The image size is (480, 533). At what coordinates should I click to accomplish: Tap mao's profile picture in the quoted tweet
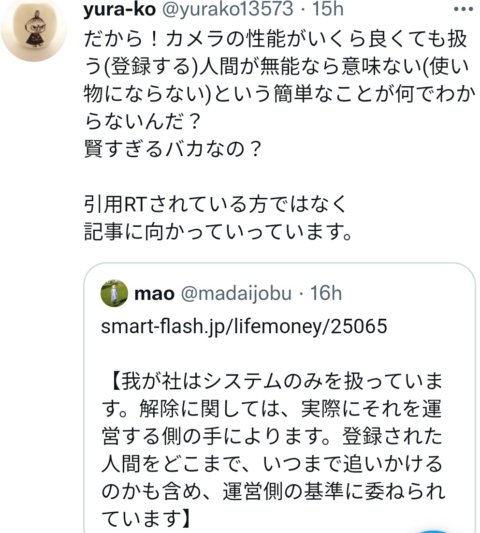115,294
